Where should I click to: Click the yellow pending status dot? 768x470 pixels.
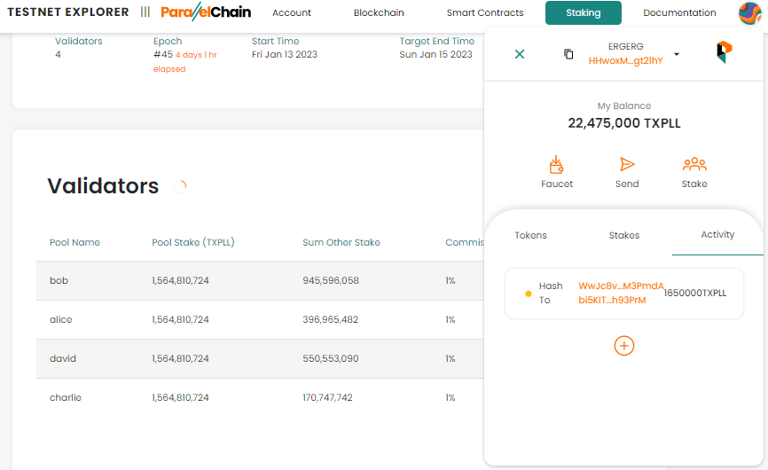[x=528, y=294]
